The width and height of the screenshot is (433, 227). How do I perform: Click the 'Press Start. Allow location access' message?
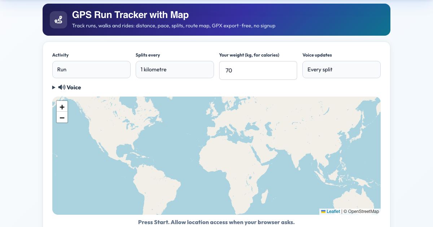[216, 222]
